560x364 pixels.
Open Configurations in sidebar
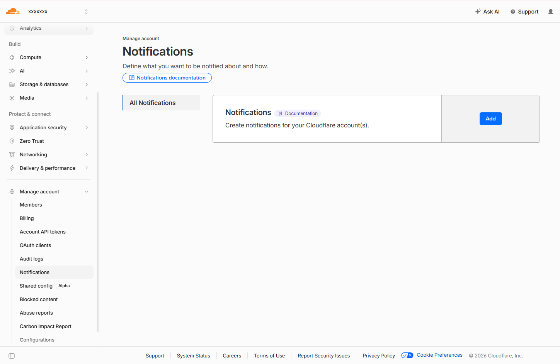tap(54, 340)
